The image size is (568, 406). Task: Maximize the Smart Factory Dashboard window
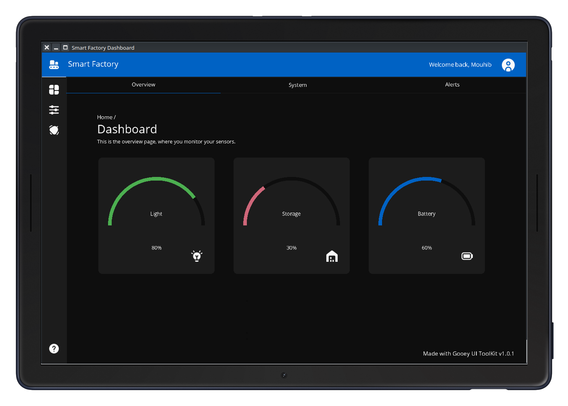click(x=65, y=47)
